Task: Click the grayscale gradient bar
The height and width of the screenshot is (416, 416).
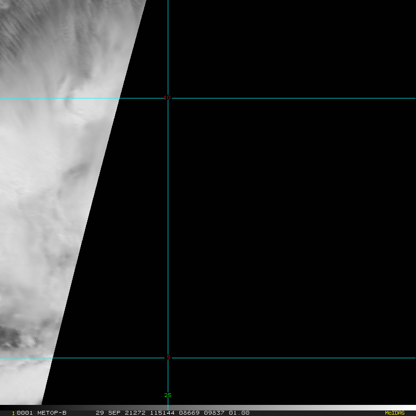Action: [x=208, y=408]
